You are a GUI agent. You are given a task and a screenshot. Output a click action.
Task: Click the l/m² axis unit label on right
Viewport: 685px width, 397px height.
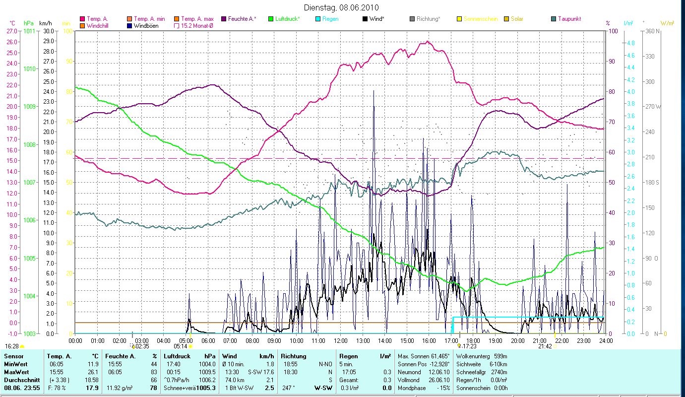click(628, 23)
